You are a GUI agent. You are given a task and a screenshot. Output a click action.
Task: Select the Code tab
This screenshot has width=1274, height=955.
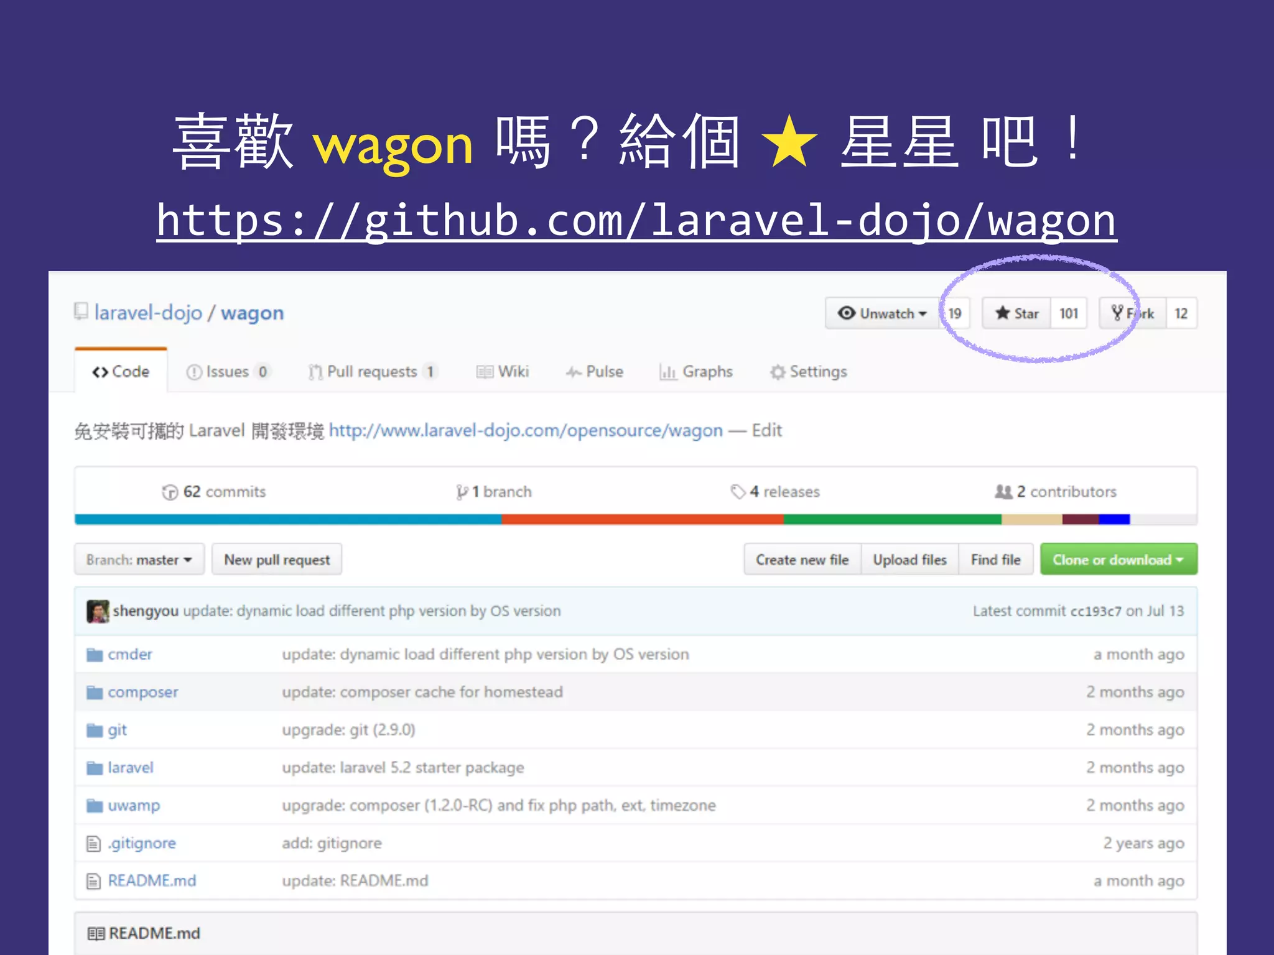click(121, 372)
